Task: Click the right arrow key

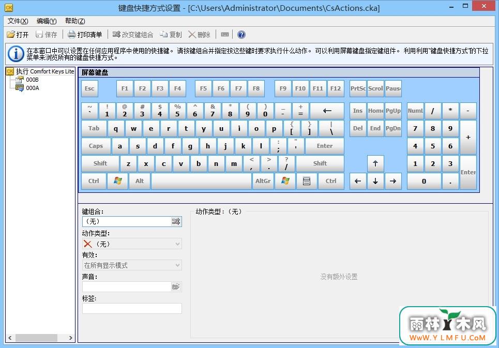Action: (393, 181)
